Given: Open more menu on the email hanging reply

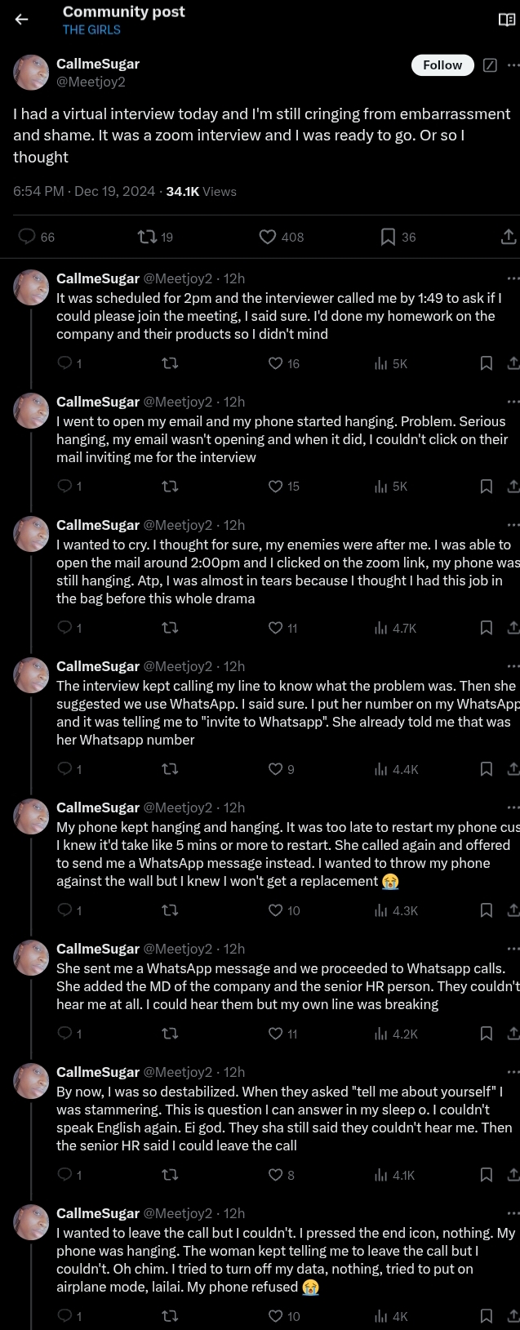Looking at the screenshot, I should point(513,402).
